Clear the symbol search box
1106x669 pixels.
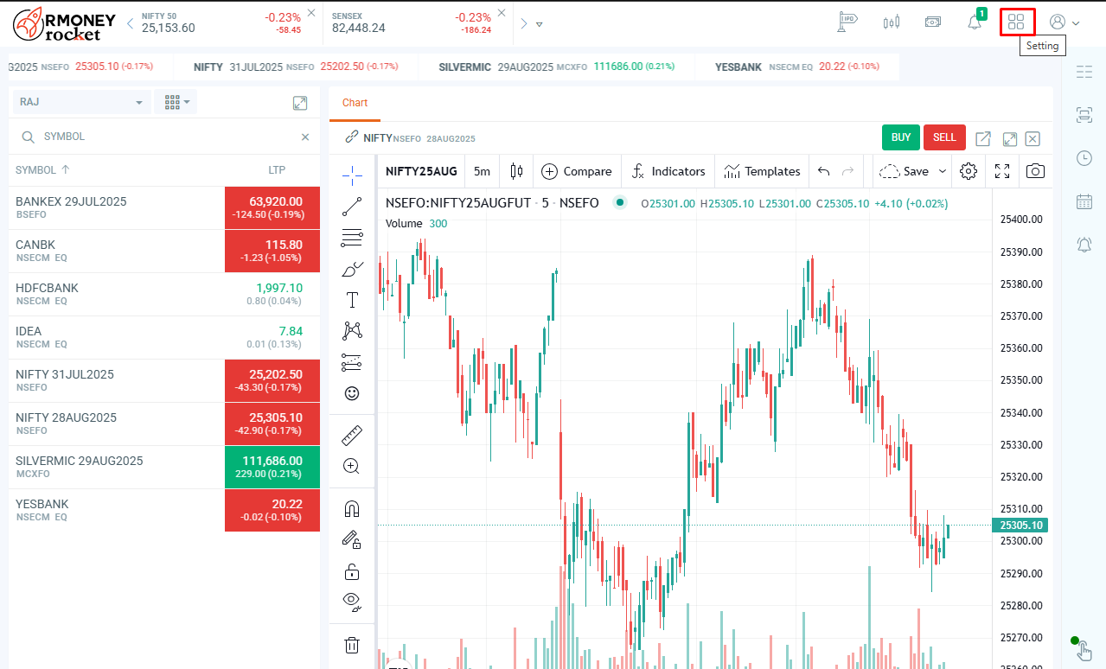click(x=305, y=137)
